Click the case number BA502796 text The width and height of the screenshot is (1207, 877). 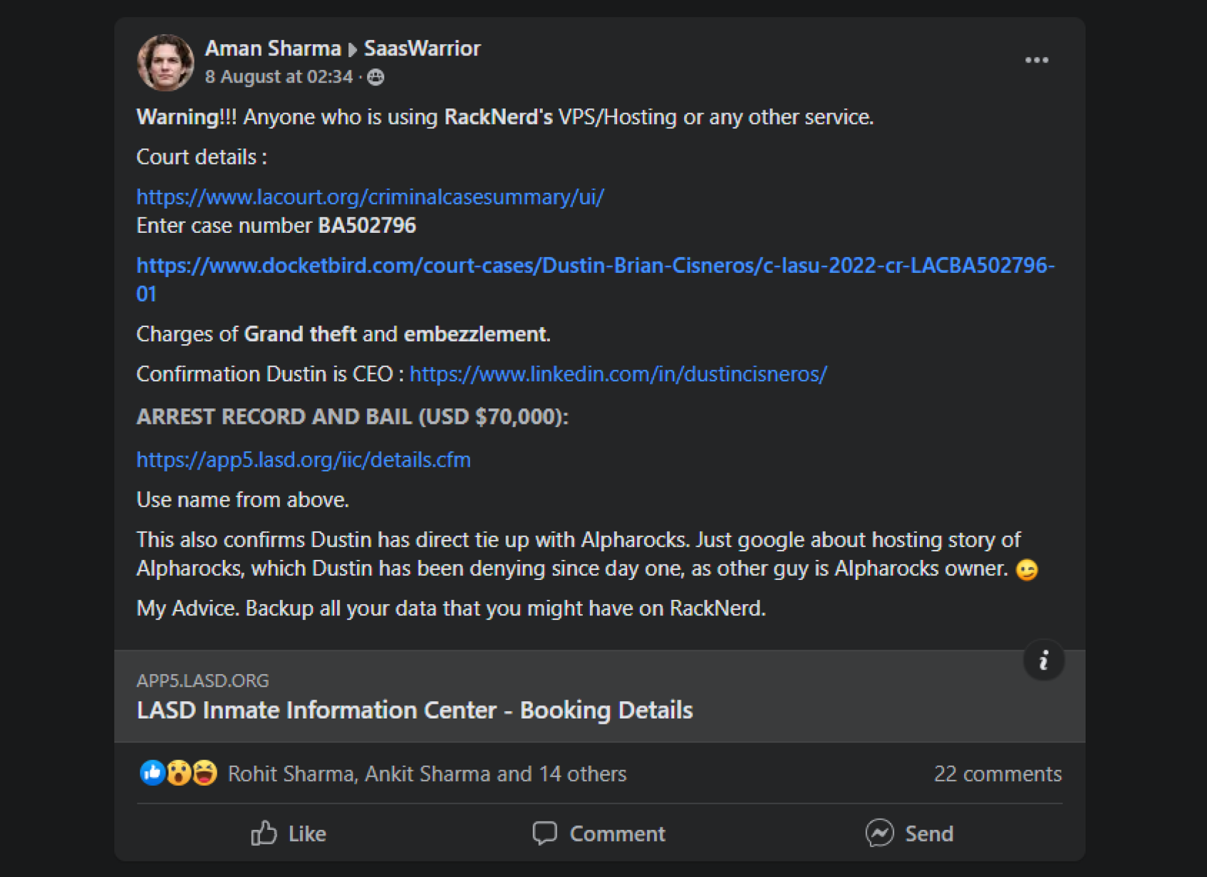[367, 226]
